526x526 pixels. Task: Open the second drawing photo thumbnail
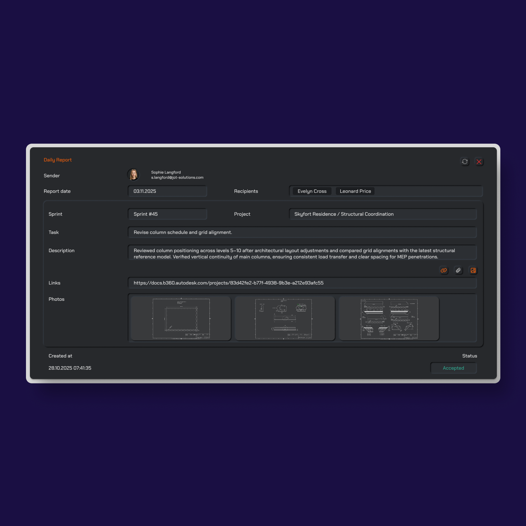coord(285,319)
